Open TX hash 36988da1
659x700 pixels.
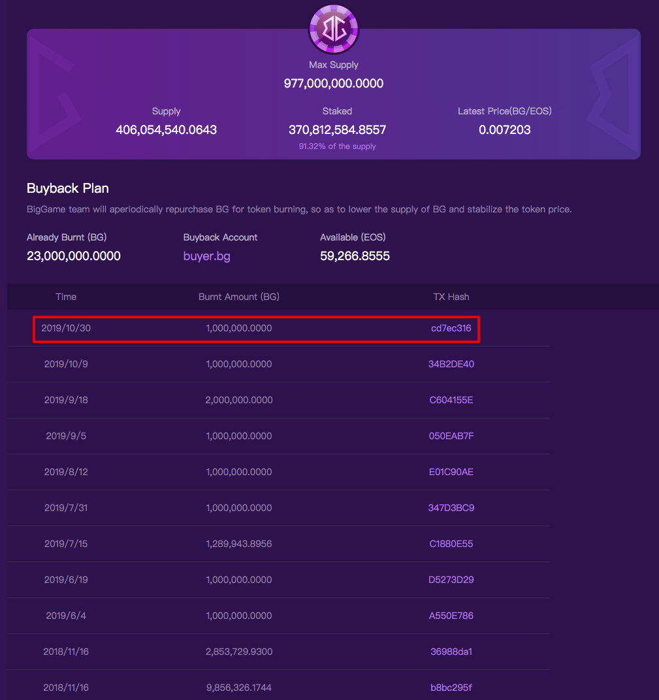coord(451,652)
